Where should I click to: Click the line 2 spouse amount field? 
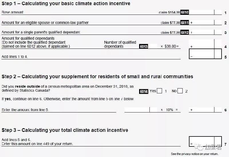(205, 23)
